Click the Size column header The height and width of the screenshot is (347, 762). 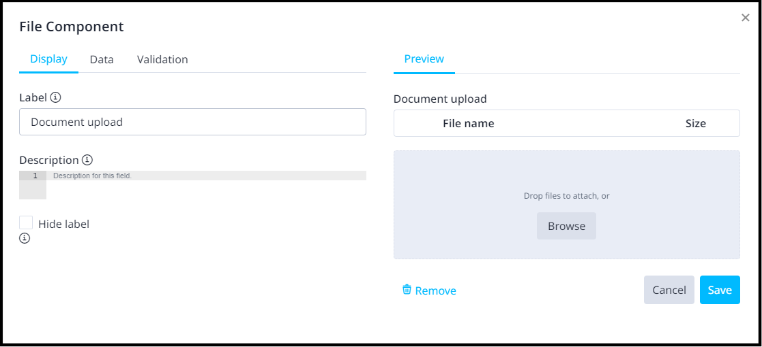coord(695,124)
